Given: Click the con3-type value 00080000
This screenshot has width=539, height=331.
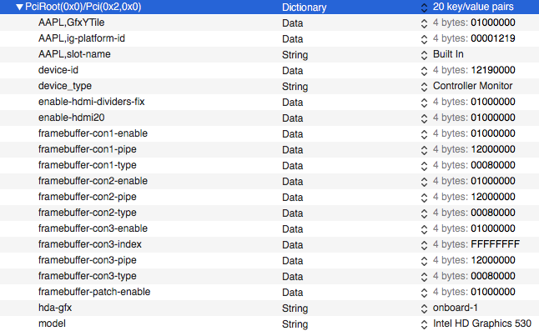Looking at the screenshot, I should click(493, 276).
